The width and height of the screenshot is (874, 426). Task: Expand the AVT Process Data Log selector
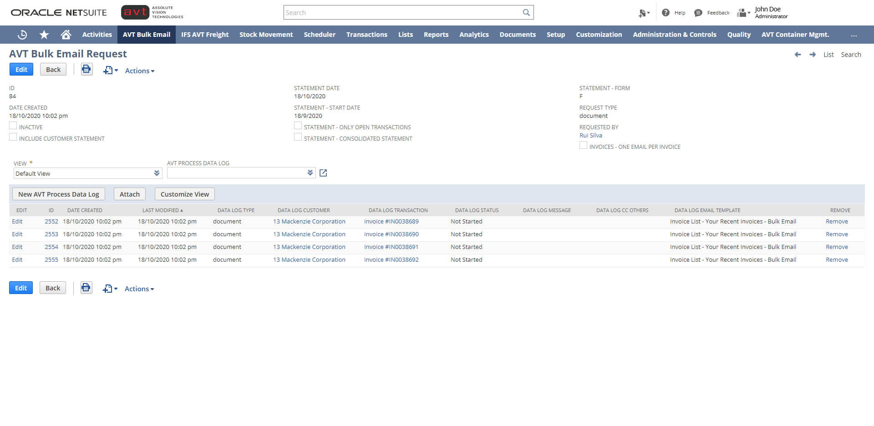pyautogui.click(x=310, y=172)
